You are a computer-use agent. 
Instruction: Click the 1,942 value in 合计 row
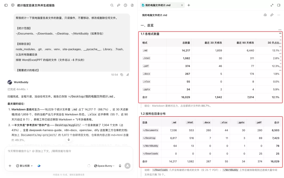coord(219,97)
